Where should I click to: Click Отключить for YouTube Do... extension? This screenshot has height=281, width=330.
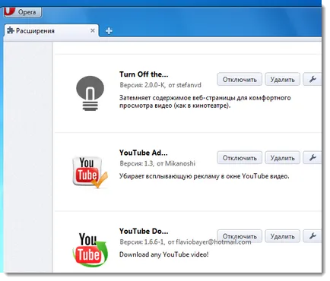click(240, 236)
